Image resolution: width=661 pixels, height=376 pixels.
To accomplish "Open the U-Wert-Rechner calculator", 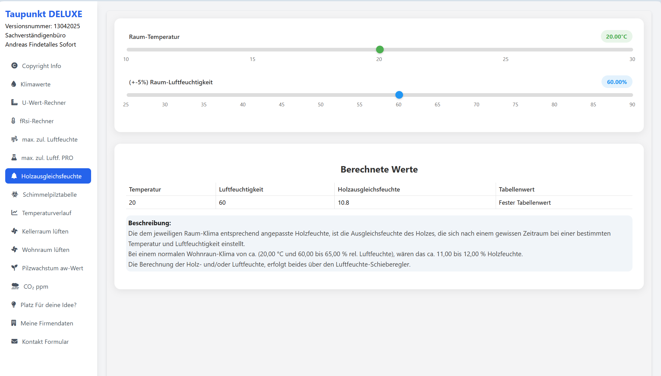I will (48, 103).
